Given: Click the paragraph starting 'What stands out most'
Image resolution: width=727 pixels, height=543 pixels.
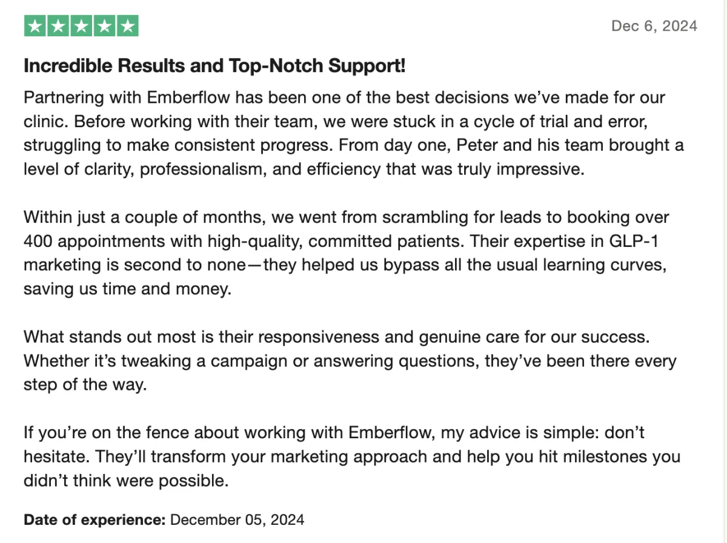Looking at the screenshot, I should (350, 361).
